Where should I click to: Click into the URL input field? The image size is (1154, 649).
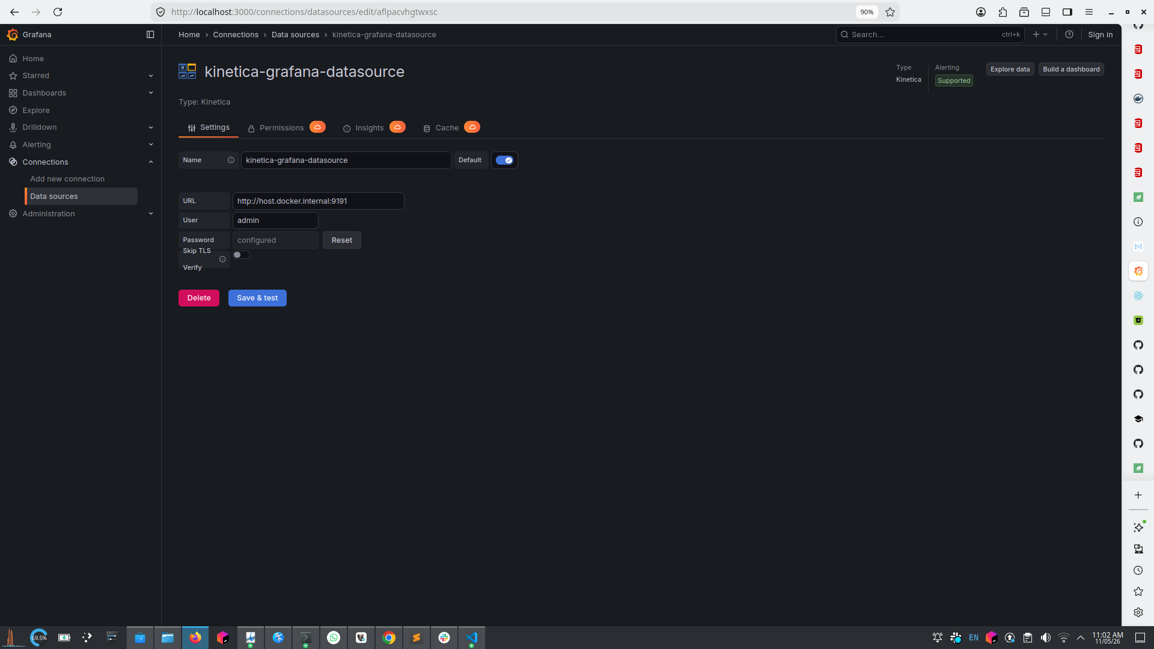coord(319,201)
